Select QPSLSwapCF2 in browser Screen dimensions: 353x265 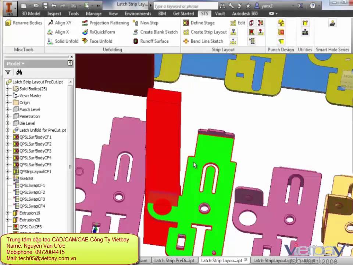click(29, 192)
